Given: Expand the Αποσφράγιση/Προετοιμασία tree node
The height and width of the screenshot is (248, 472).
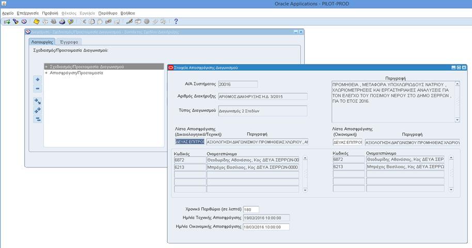Looking at the screenshot, I should (46, 73).
